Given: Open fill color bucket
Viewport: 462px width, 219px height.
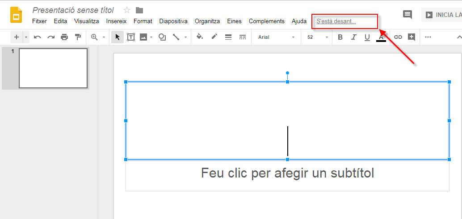Looking at the screenshot, I should [x=200, y=37].
